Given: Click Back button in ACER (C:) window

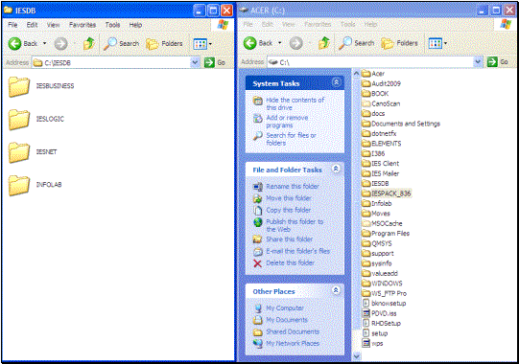Looking at the screenshot, I should tap(258, 43).
